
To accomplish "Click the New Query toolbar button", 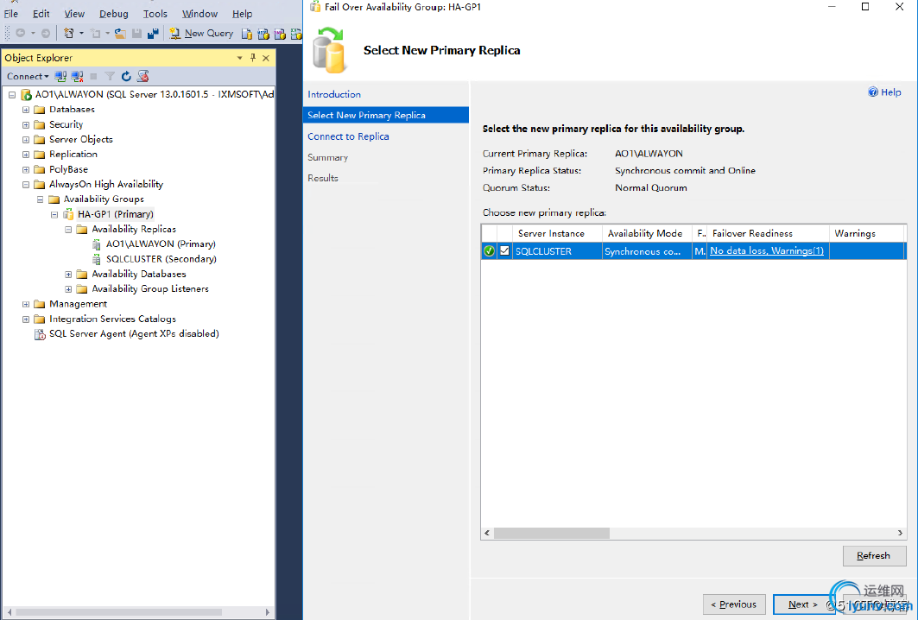I will point(201,34).
